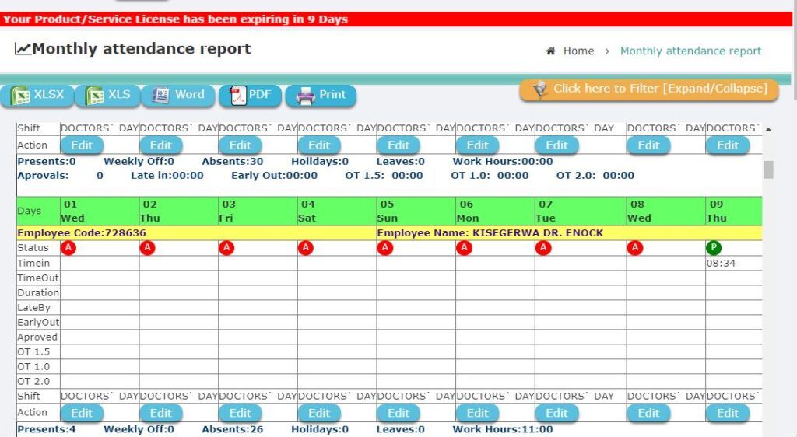Click bottom Edit button under day 09 Thu

coord(728,413)
